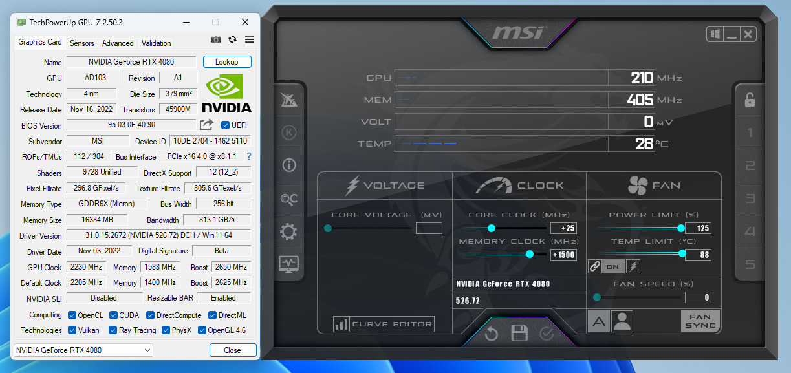The image size is (791, 373).
Task: Save profile using the floppy disk icon
Action: (x=519, y=334)
